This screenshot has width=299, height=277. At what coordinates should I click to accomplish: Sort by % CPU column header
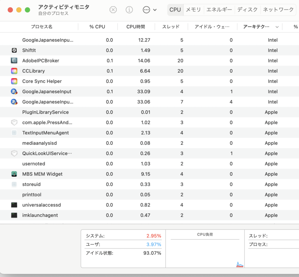[x=97, y=27]
